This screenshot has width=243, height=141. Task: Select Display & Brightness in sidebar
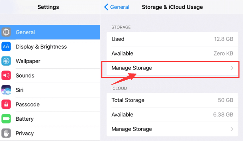click(41, 47)
